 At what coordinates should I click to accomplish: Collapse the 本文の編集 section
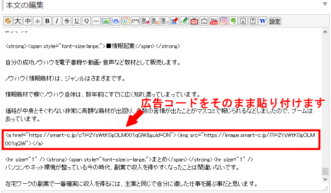click(325, 4)
